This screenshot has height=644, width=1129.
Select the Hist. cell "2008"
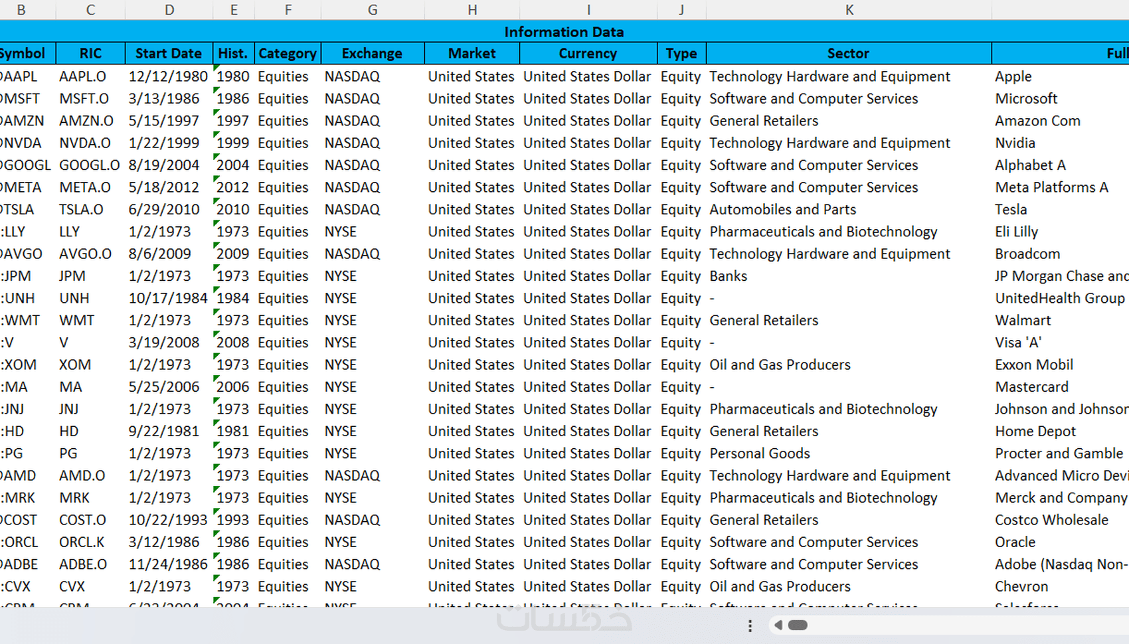[233, 343]
